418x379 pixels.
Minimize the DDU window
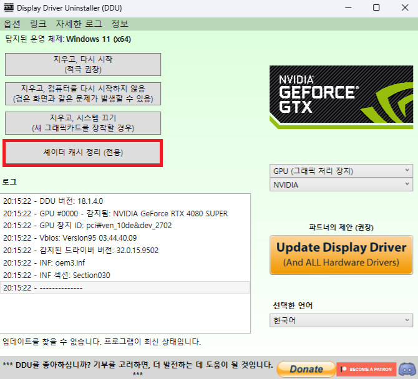click(x=348, y=7)
